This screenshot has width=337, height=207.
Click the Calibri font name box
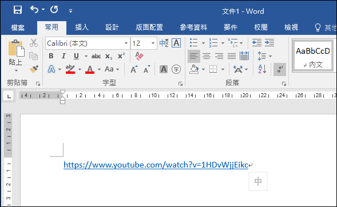(84, 43)
